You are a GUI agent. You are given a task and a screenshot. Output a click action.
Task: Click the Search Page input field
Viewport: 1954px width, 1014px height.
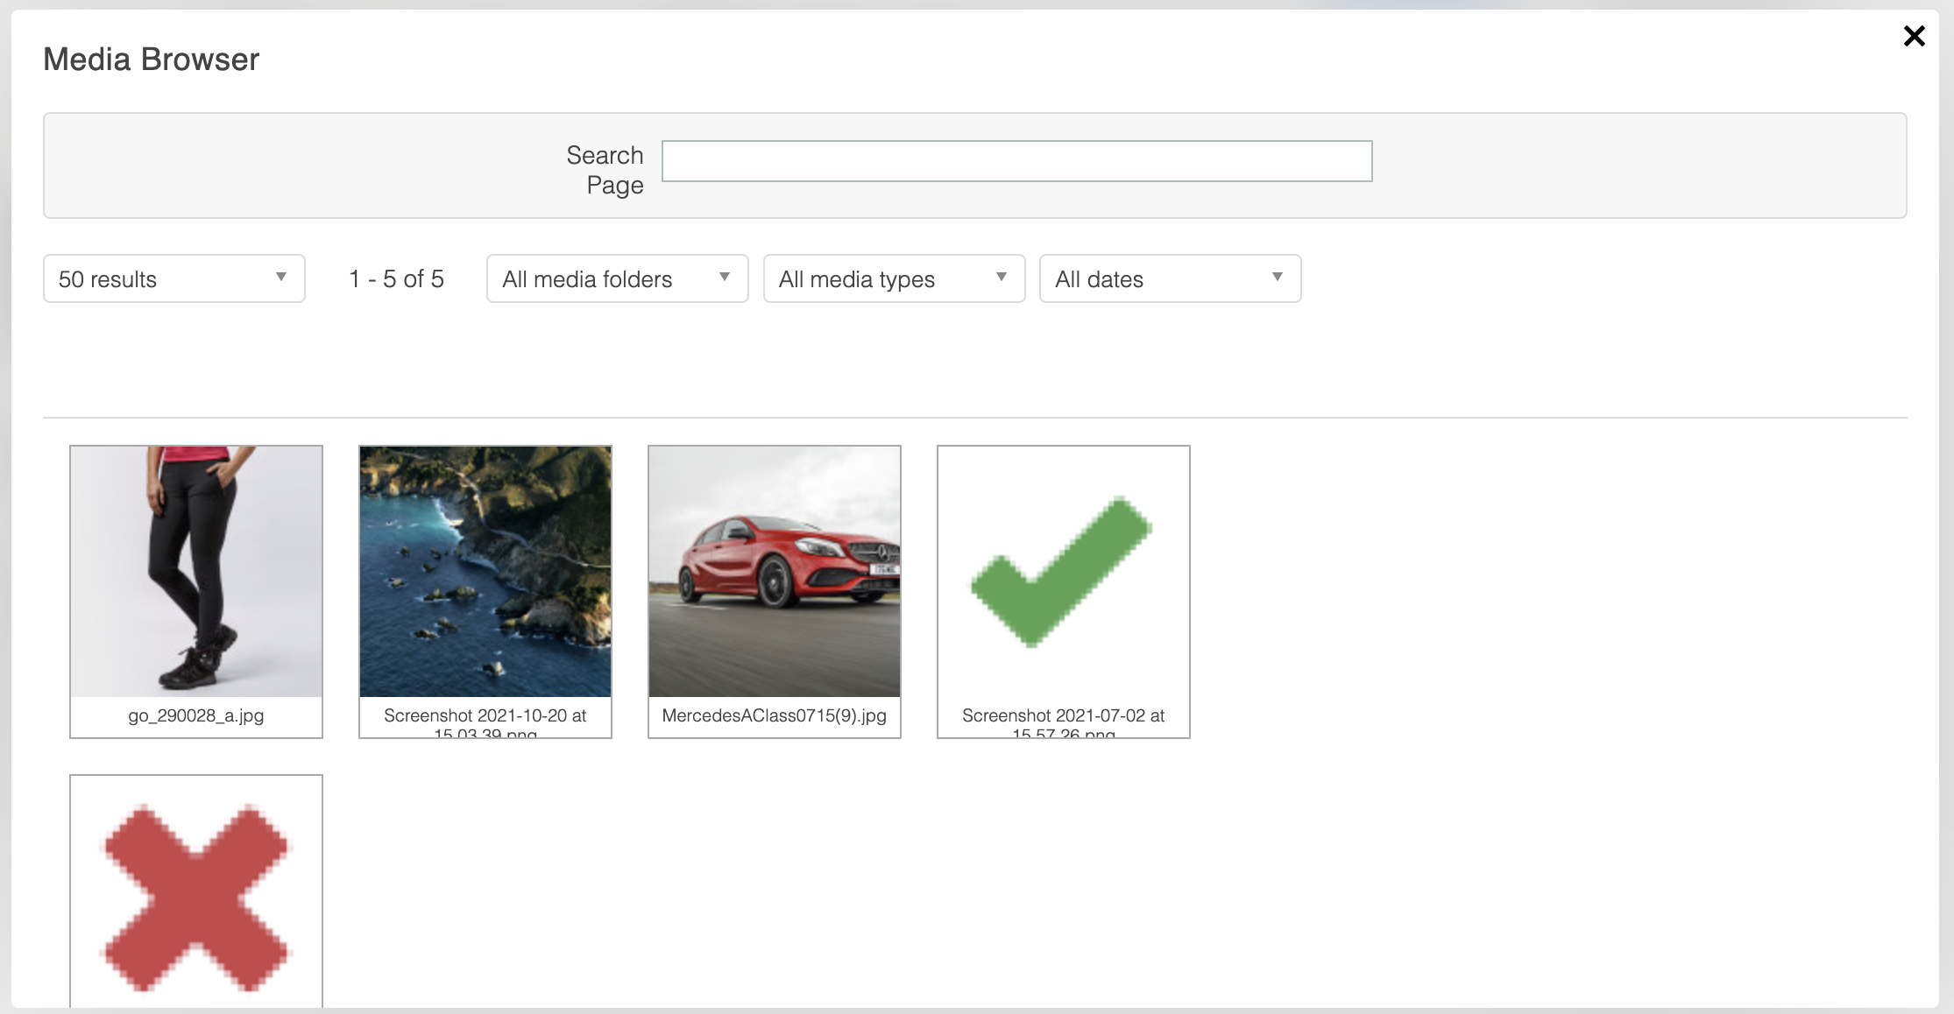(x=1016, y=161)
